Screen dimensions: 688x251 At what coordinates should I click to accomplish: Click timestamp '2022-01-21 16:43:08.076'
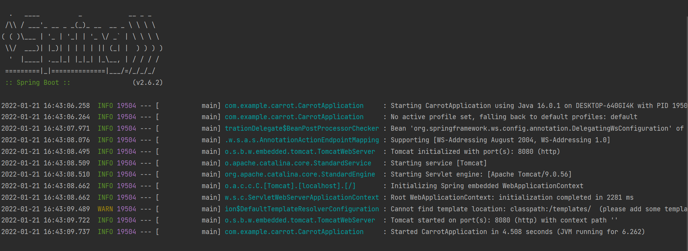coord(46,140)
